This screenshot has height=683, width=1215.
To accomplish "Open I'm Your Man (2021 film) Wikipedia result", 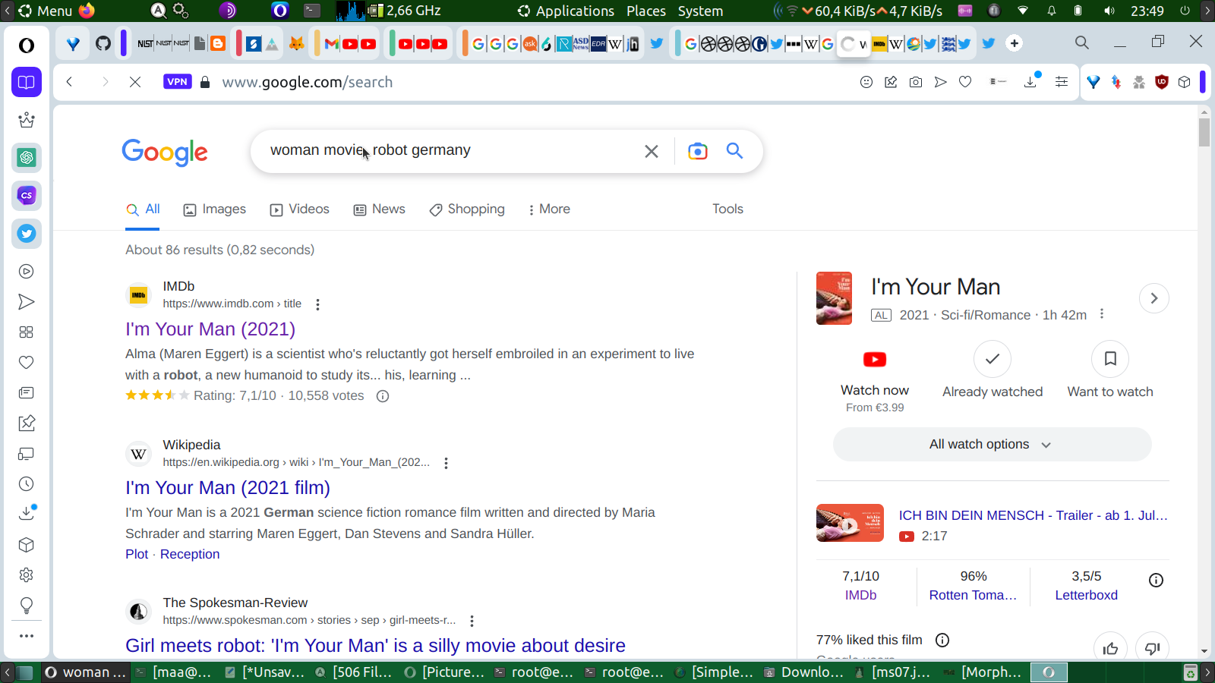I will [228, 488].
